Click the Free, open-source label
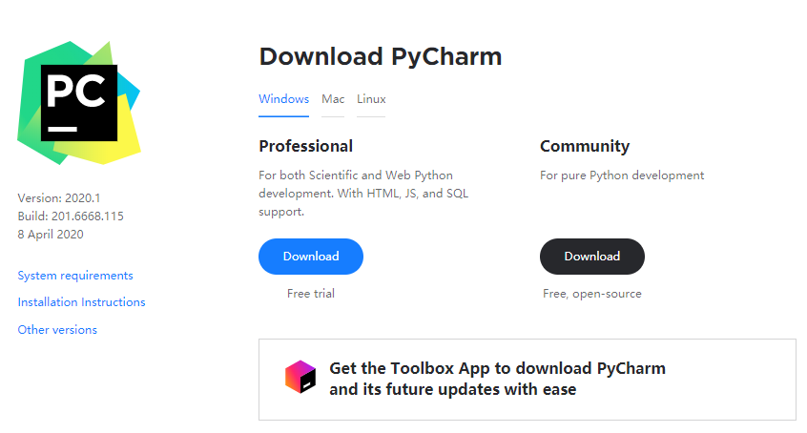807x433 pixels. [x=591, y=294]
